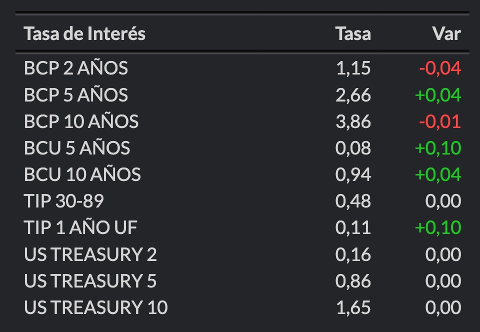Select the US TREASURY 5 entry
This screenshot has width=480, height=332.
coord(242,280)
